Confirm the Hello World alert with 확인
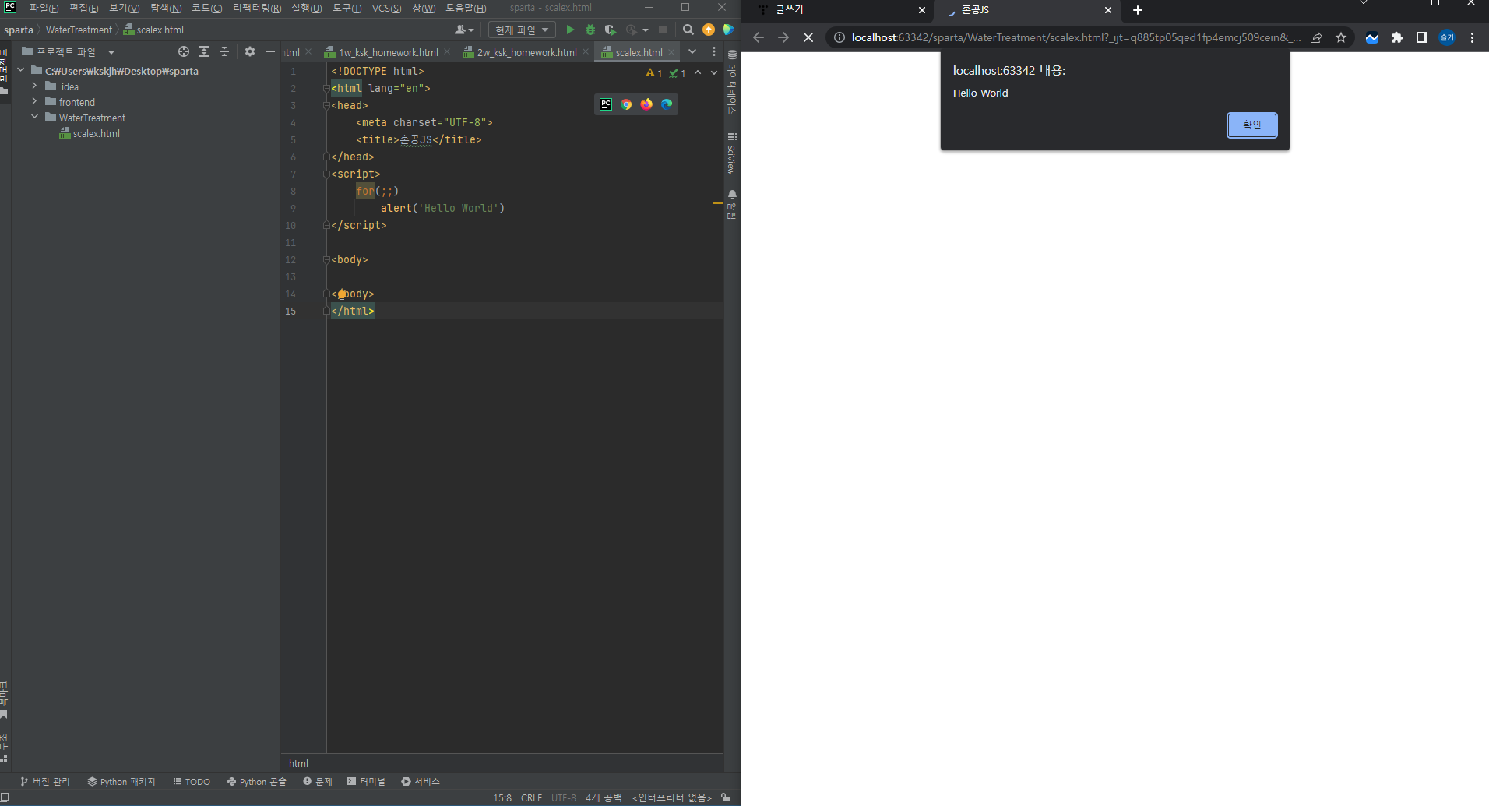The height and width of the screenshot is (806, 1489). coord(1251,125)
